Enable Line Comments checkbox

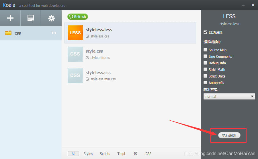click(205, 56)
